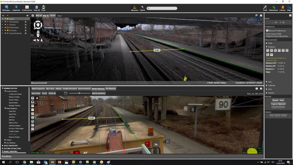Viewport: 293px width, 165px height.
Task: Open the Workspace icon in top toolbar
Action: coord(6,8)
